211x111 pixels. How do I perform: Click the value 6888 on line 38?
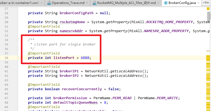(x=85, y=58)
